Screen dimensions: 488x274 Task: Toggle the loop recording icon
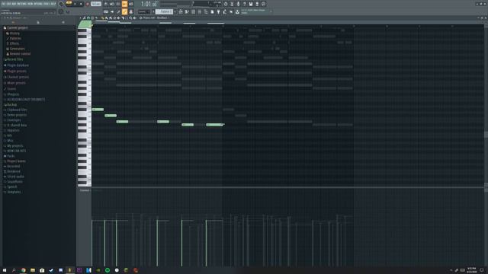130,4
